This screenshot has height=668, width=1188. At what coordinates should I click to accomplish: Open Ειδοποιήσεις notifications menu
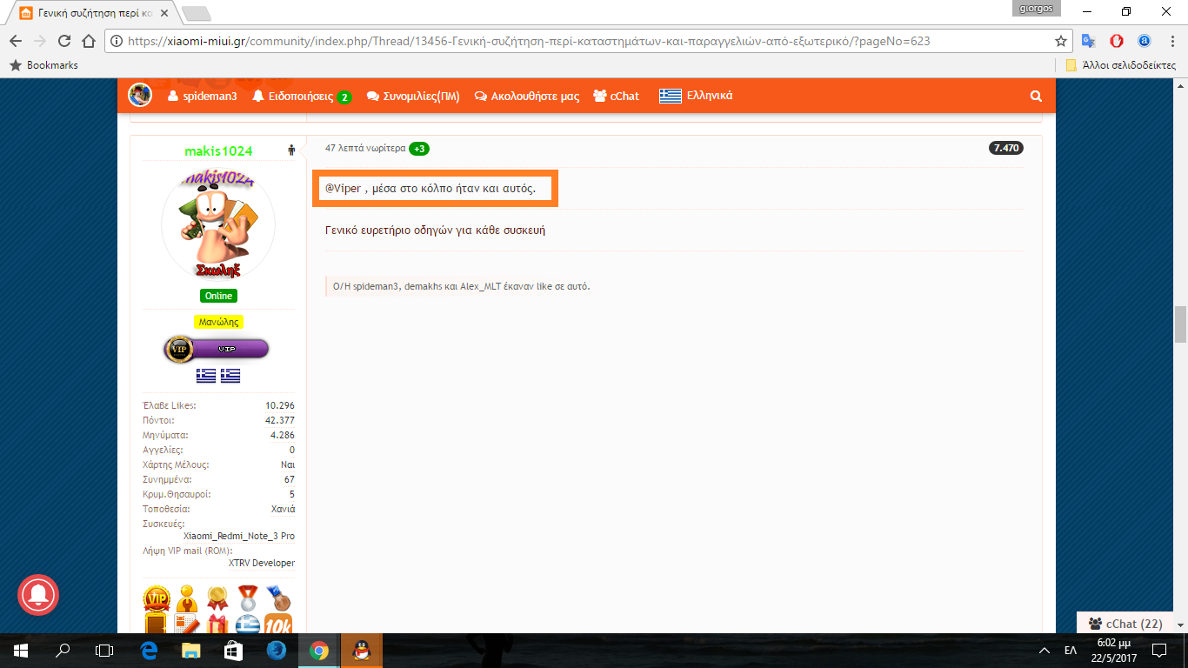pyautogui.click(x=301, y=97)
